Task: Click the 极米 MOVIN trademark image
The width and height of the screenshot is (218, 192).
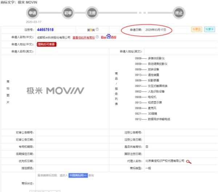Action: tap(55, 90)
